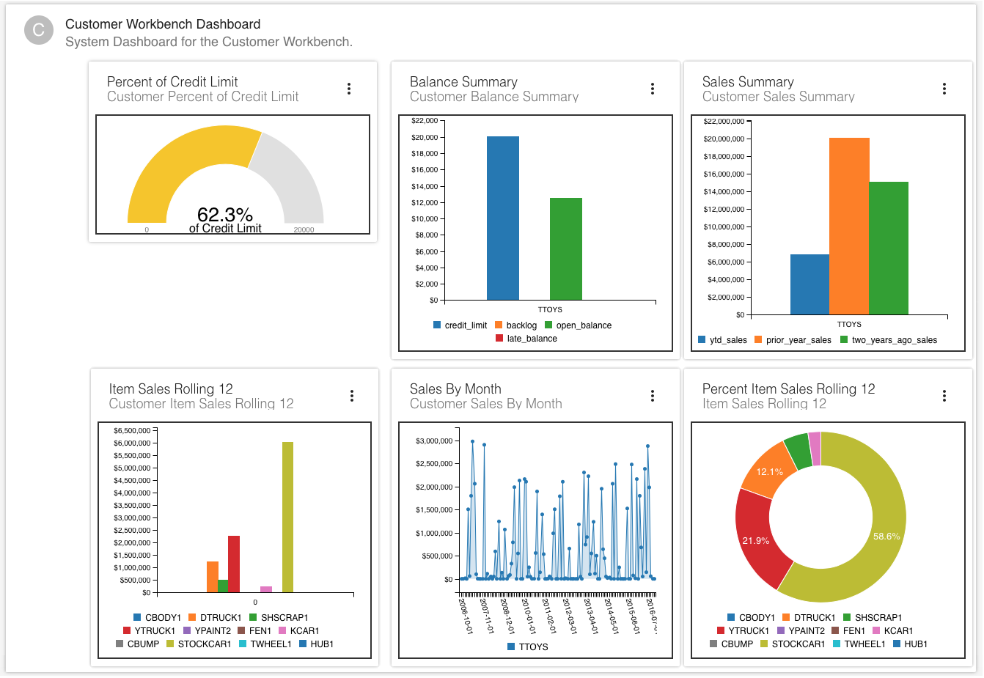Click the orange backlog color swatch
984x678 pixels.
click(499, 325)
